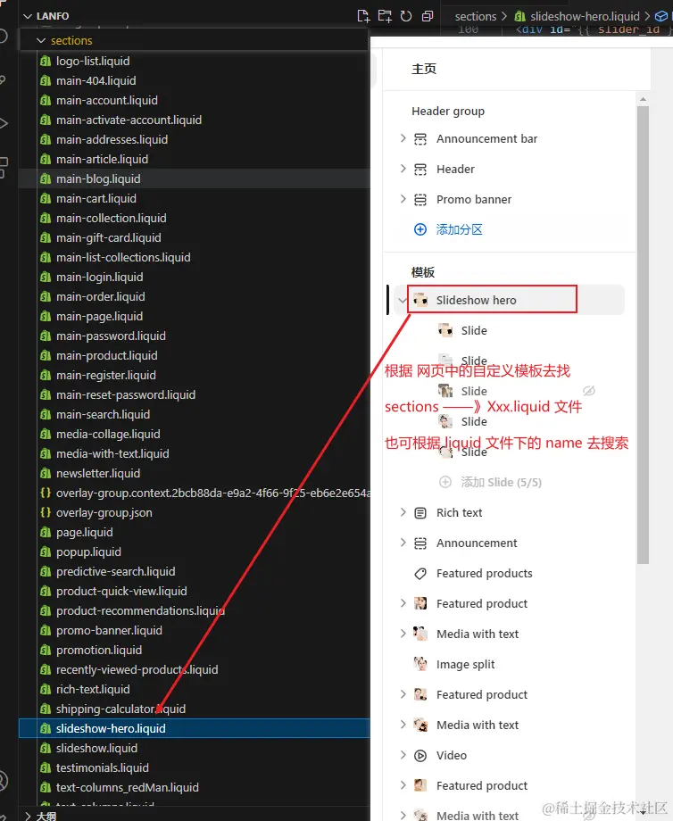Toggle visibility of the hidden Slide
Screen dimensions: 673x821
(589, 391)
